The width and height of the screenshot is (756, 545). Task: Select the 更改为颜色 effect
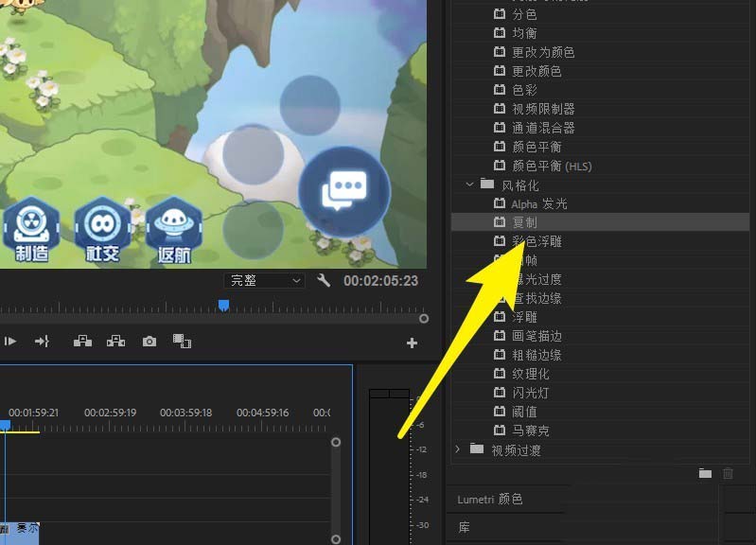[x=543, y=52]
